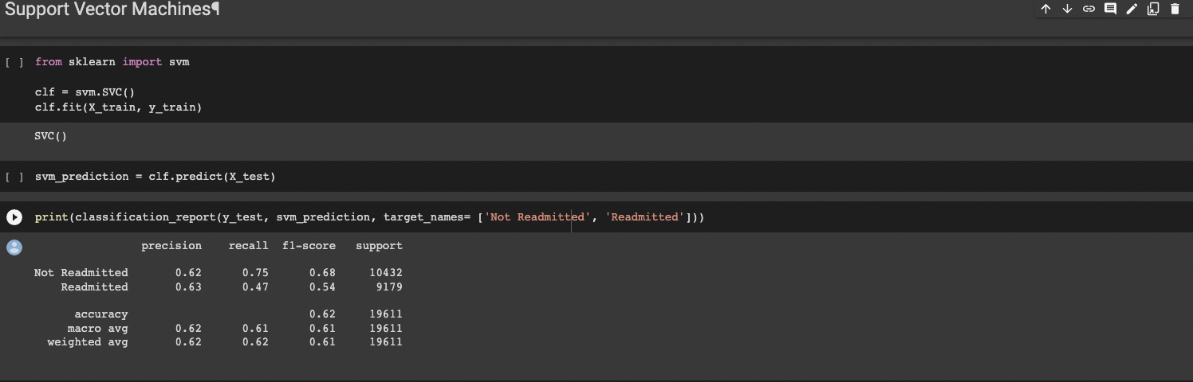This screenshot has width=1193, height=382.
Task: Move the cell down with the down arrow
Action: click(x=1067, y=9)
